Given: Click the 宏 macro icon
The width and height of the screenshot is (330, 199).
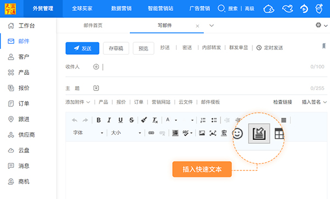Looking at the screenshot, I should [224, 133].
